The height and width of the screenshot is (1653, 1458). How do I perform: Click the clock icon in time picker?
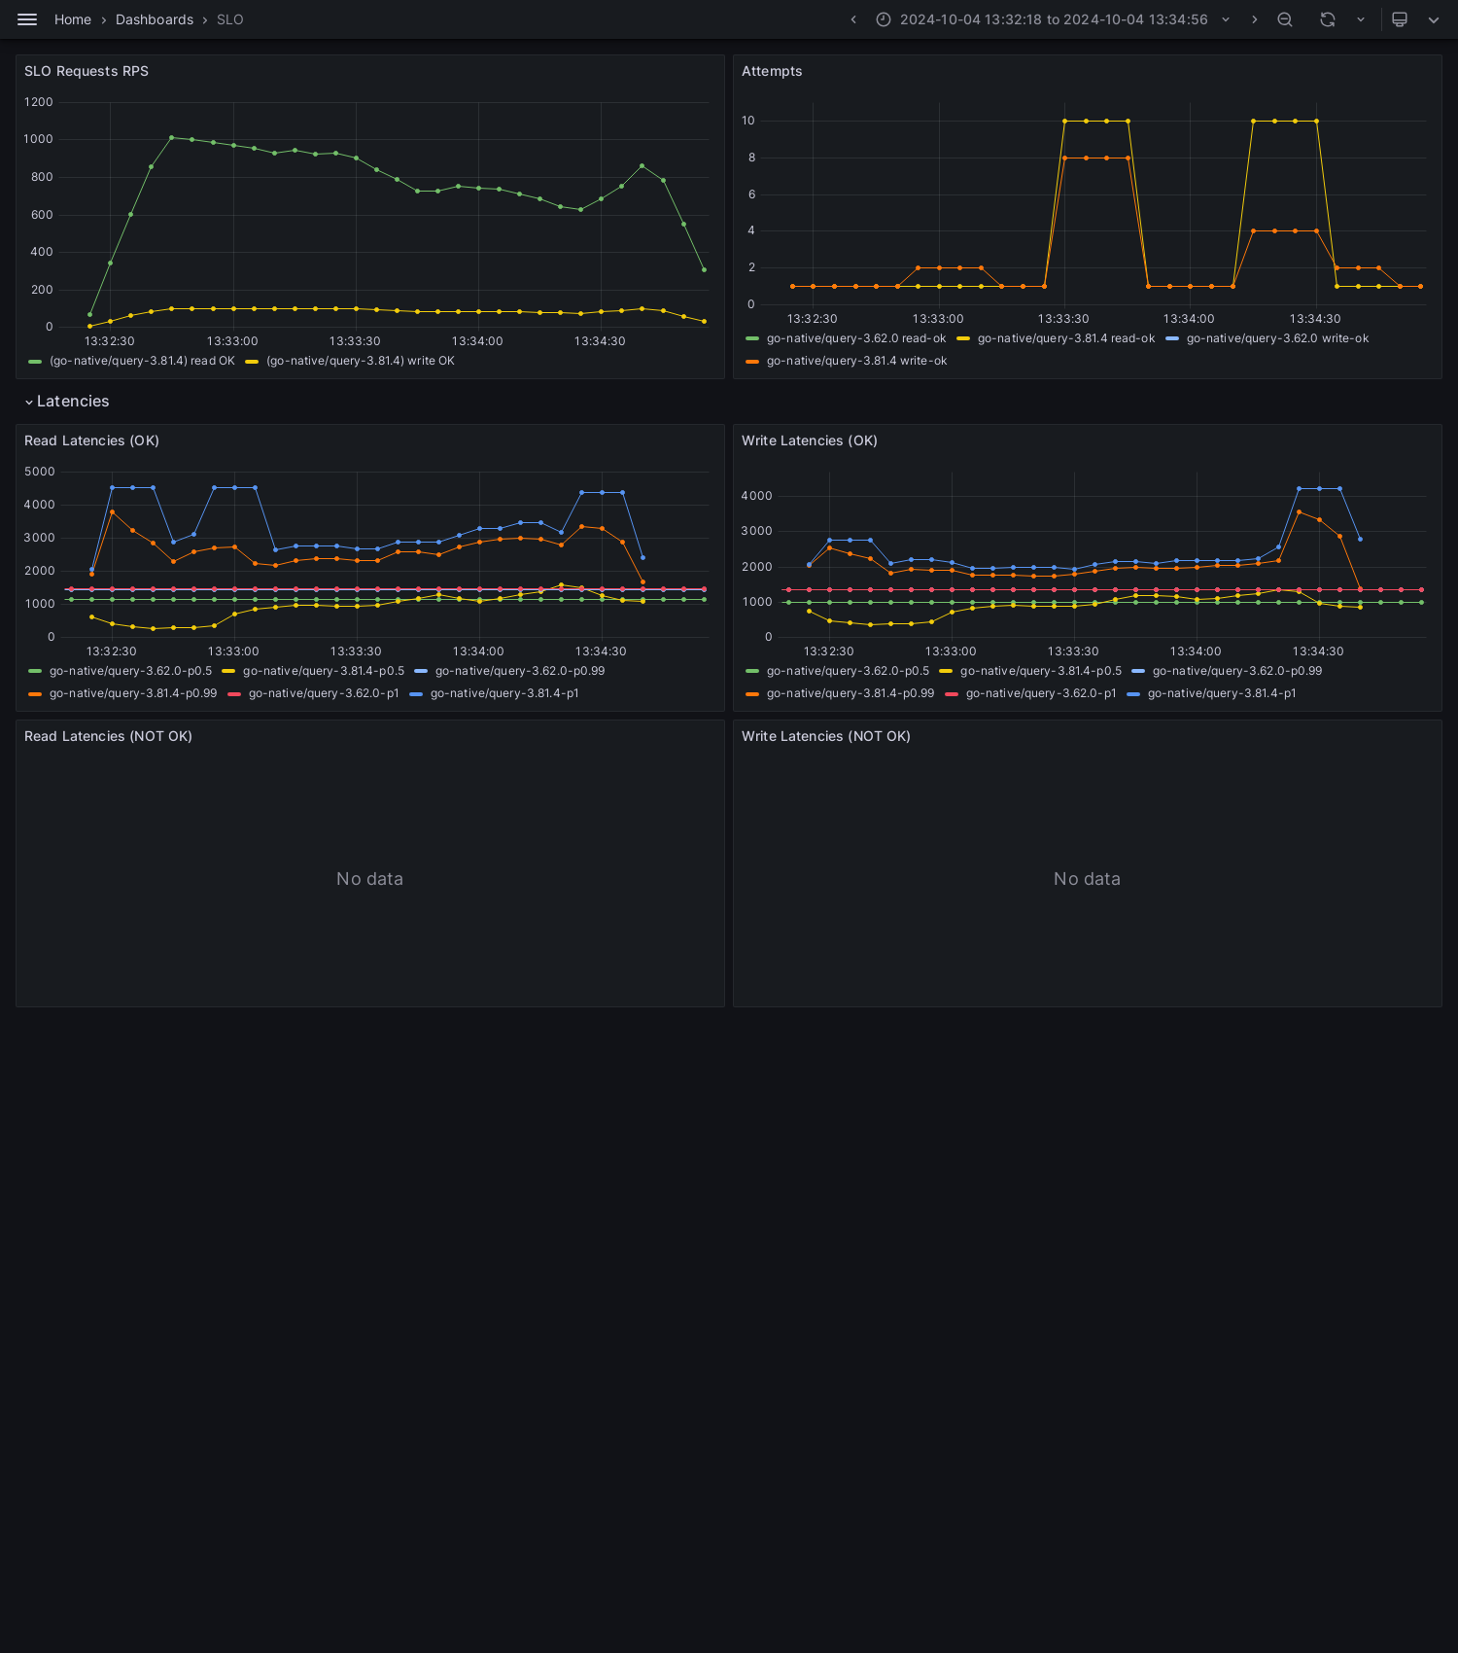(x=884, y=19)
